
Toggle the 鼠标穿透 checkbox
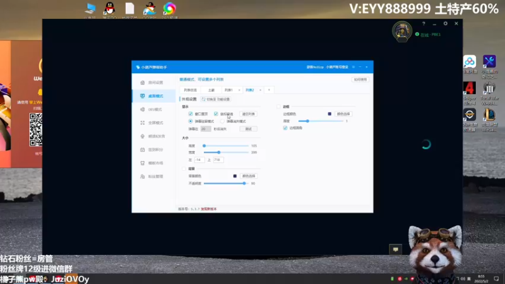(x=216, y=114)
